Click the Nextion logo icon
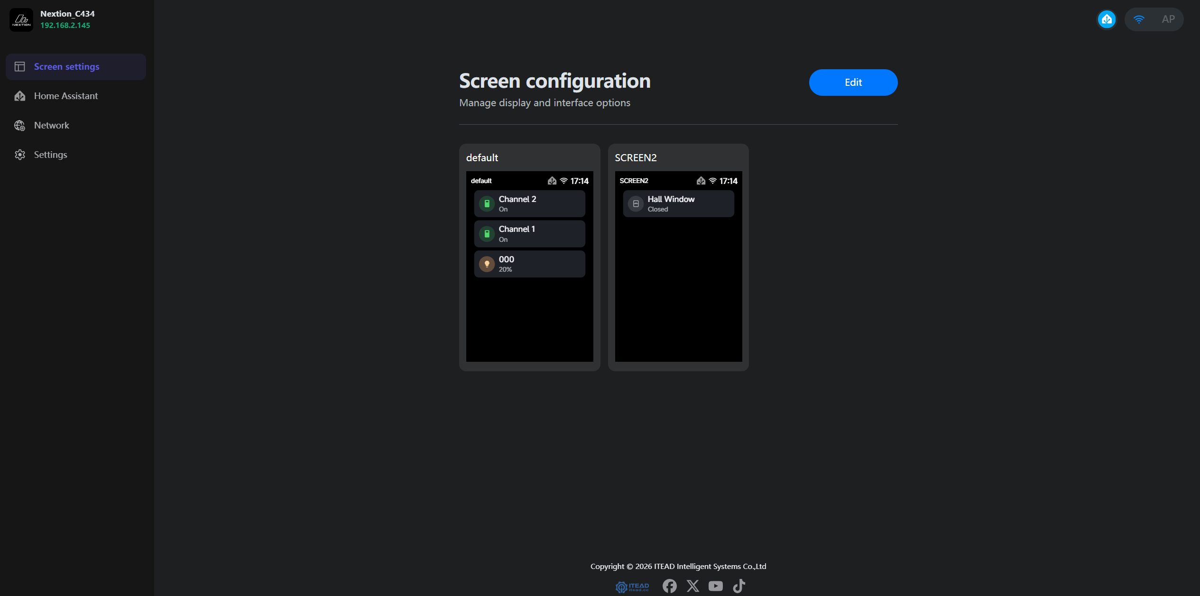1200x596 pixels. click(x=21, y=19)
